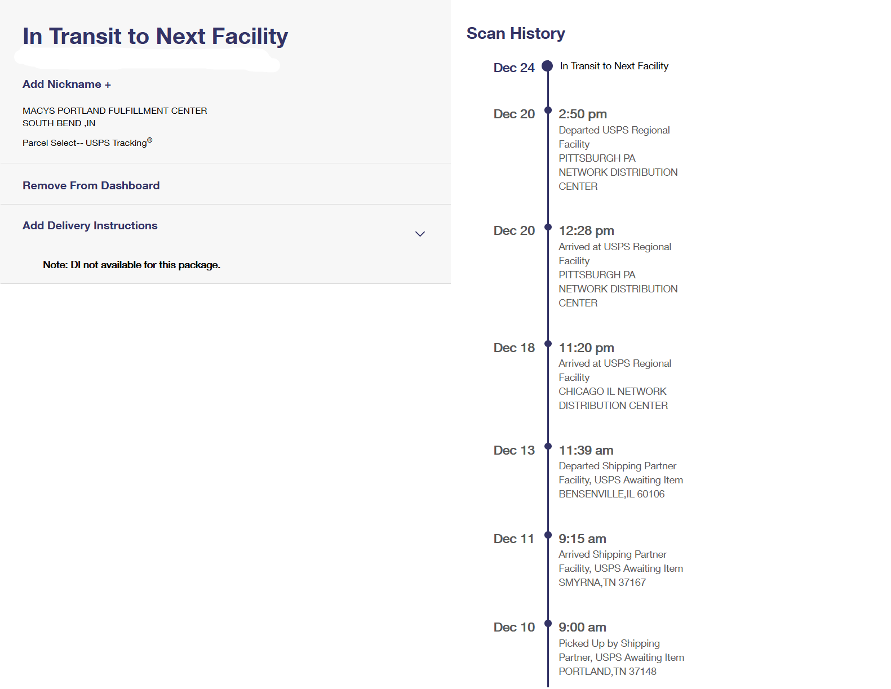Click the Parcel Select USPS Tracking text
This screenshot has height=689, width=891.
click(x=87, y=143)
